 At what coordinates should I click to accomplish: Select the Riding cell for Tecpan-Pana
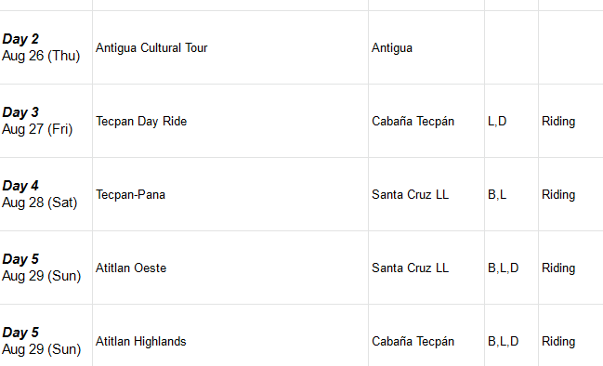pos(571,194)
